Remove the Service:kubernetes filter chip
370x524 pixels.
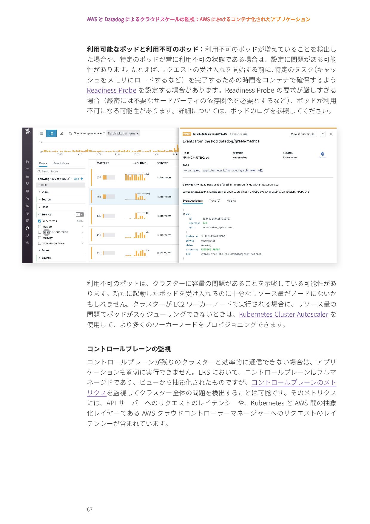(138, 134)
